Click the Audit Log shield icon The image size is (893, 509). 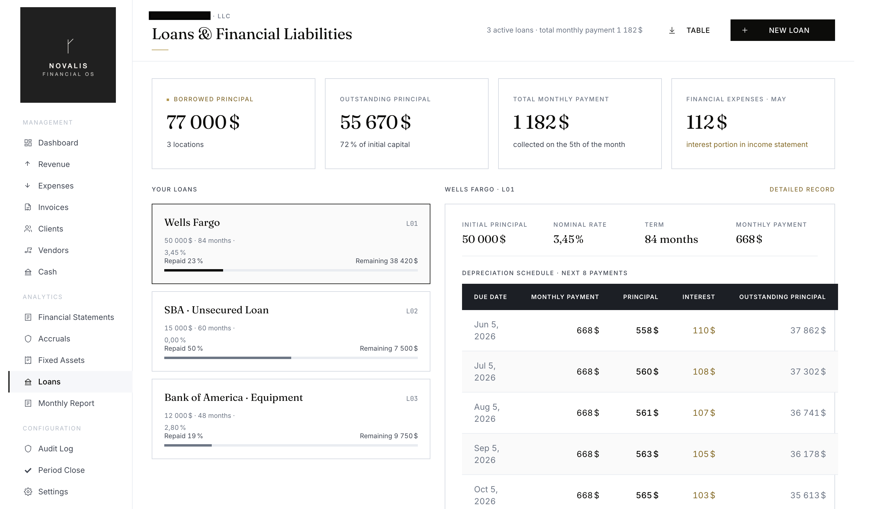(28, 449)
